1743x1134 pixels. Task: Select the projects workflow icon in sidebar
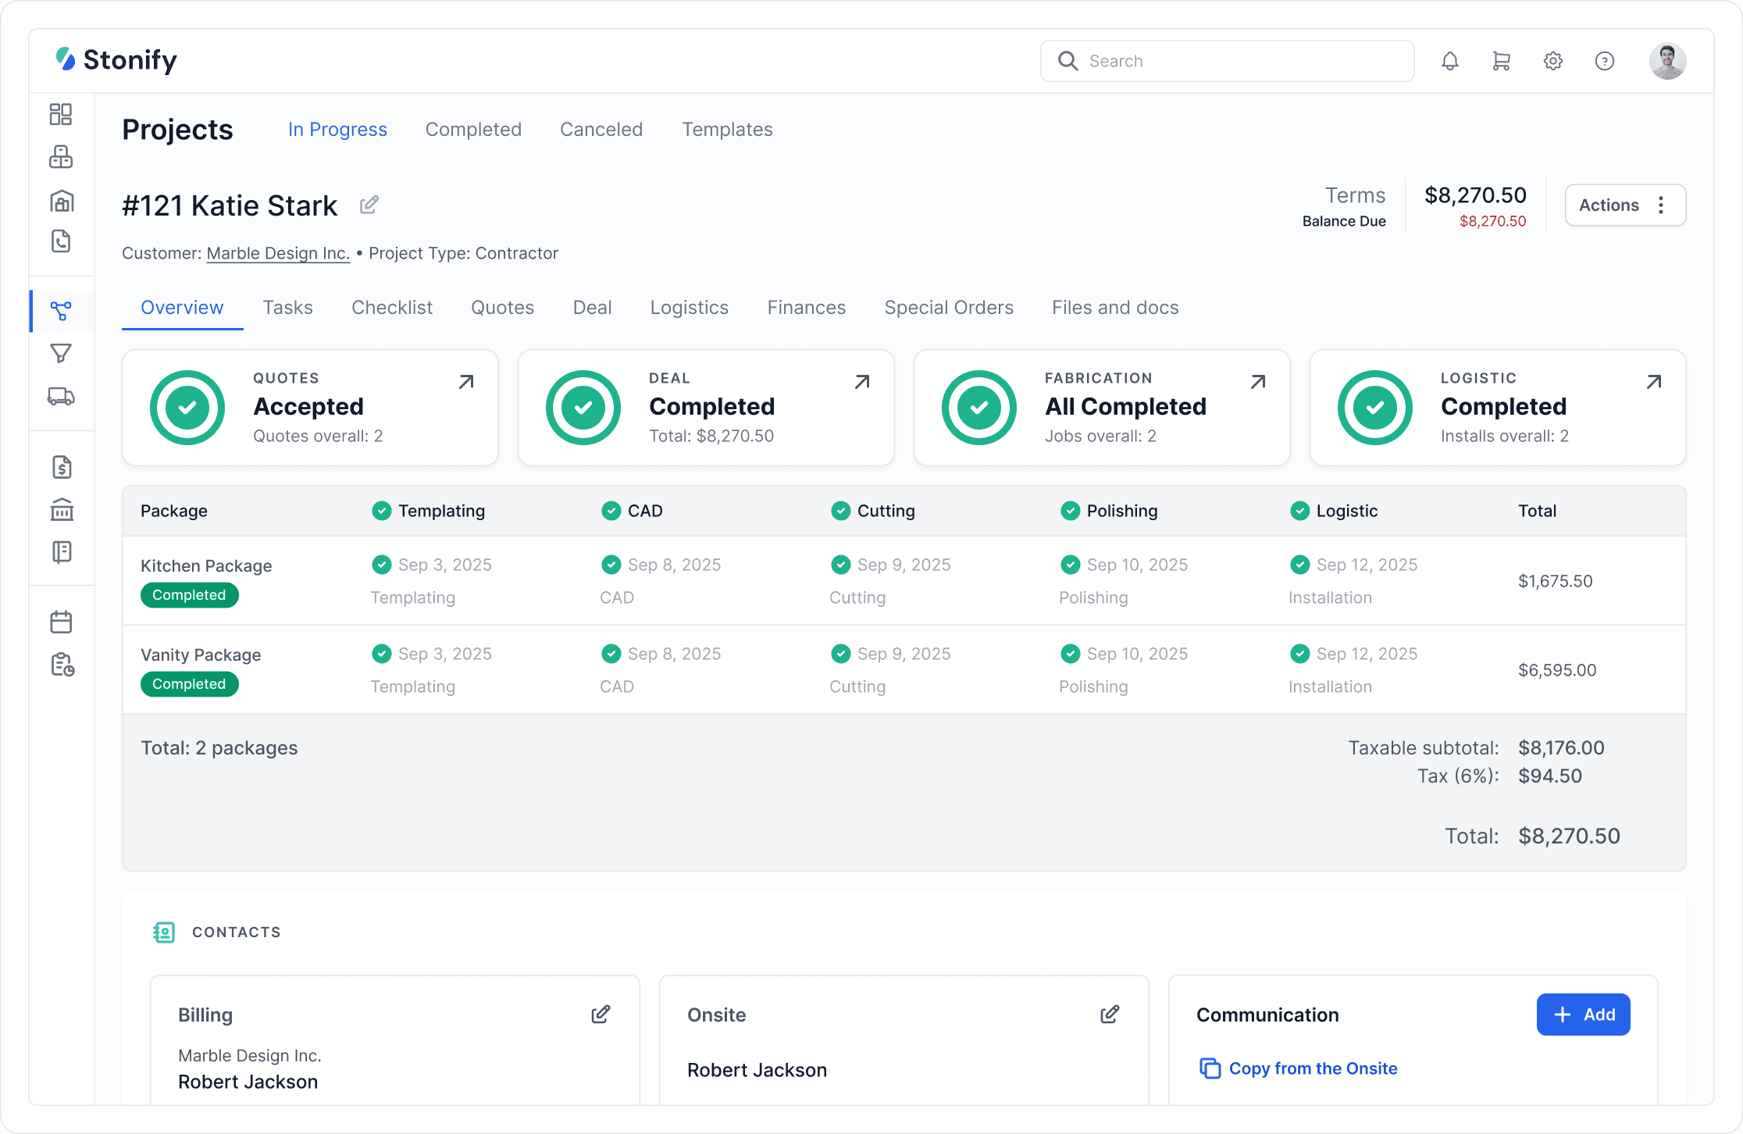click(61, 311)
